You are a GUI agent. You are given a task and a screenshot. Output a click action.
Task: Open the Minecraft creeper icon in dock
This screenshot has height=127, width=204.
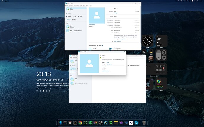tap(111, 123)
